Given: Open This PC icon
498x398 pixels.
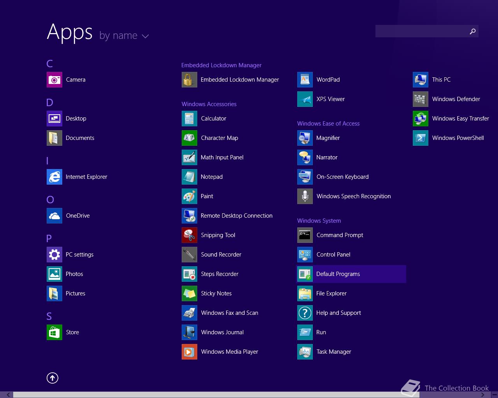Looking at the screenshot, I should coord(421,80).
